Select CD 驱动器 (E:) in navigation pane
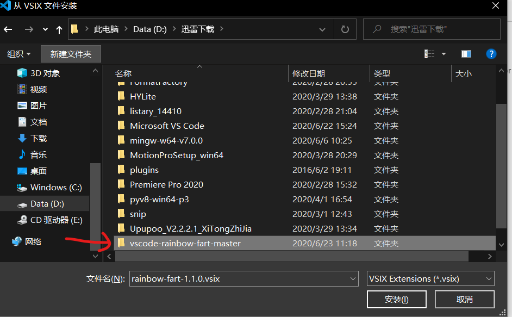 coord(49,220)
